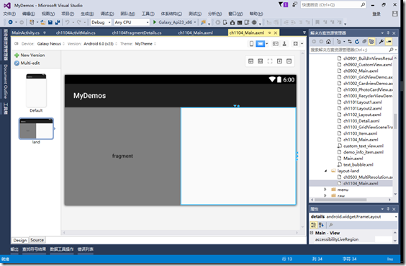Close the ch1104_Main.axml active tab
The height and width of the screenshot is (266, 406).
click(276, 32)
